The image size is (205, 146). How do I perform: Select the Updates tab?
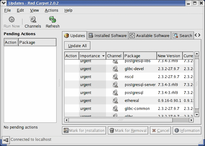[x=74, y=36]
